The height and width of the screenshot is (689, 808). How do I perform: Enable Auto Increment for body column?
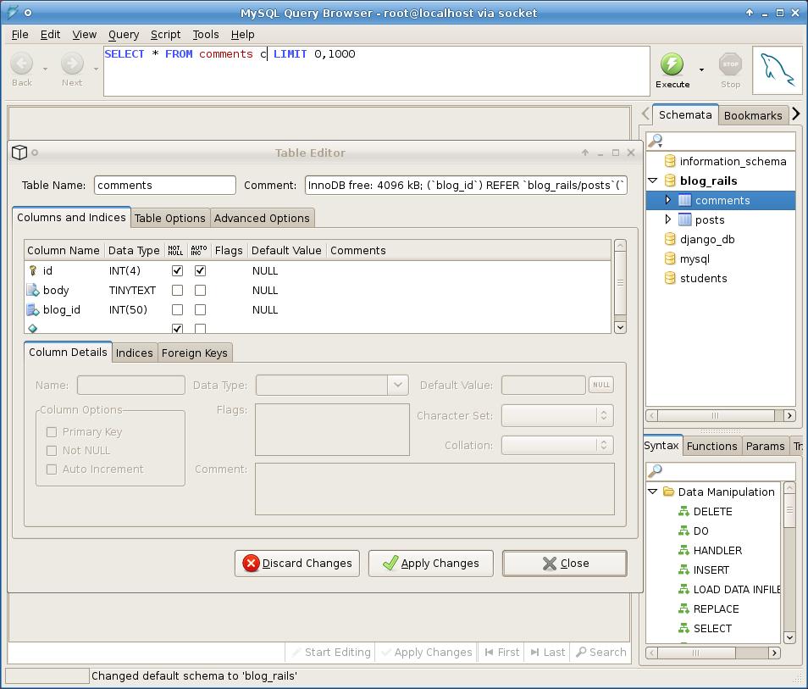pyautogui.click(x=201, y=291)
